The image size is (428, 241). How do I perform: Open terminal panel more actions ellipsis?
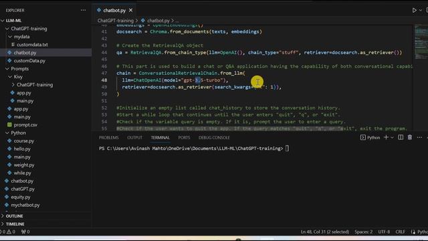pos(419,137)
